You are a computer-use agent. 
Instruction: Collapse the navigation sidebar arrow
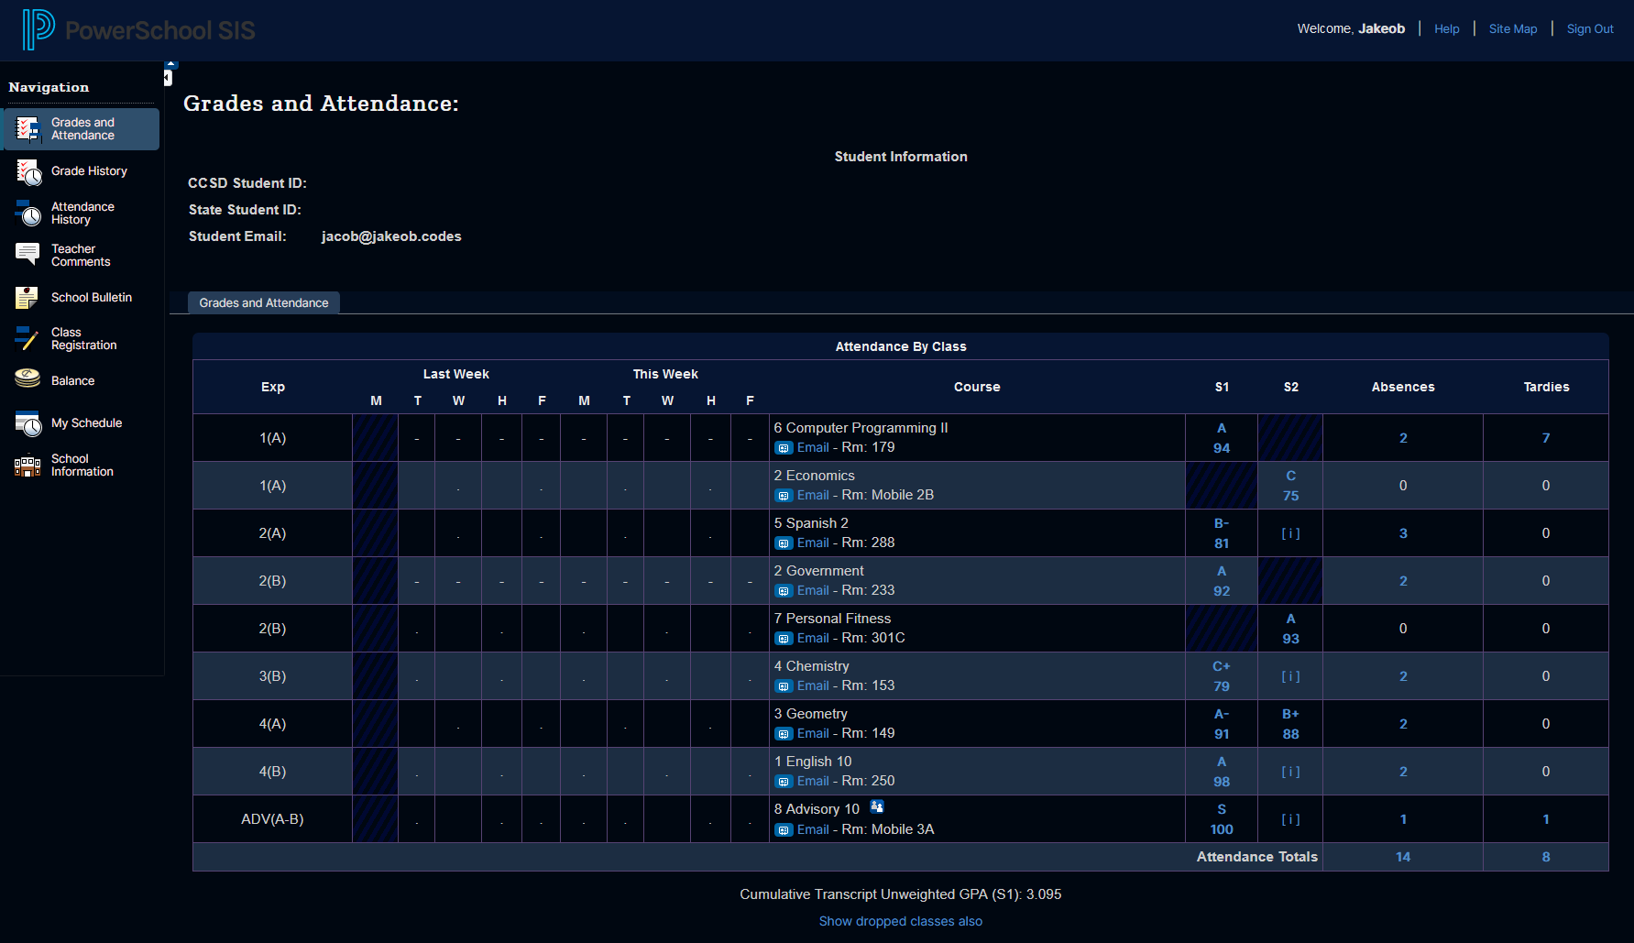(169, 77)
